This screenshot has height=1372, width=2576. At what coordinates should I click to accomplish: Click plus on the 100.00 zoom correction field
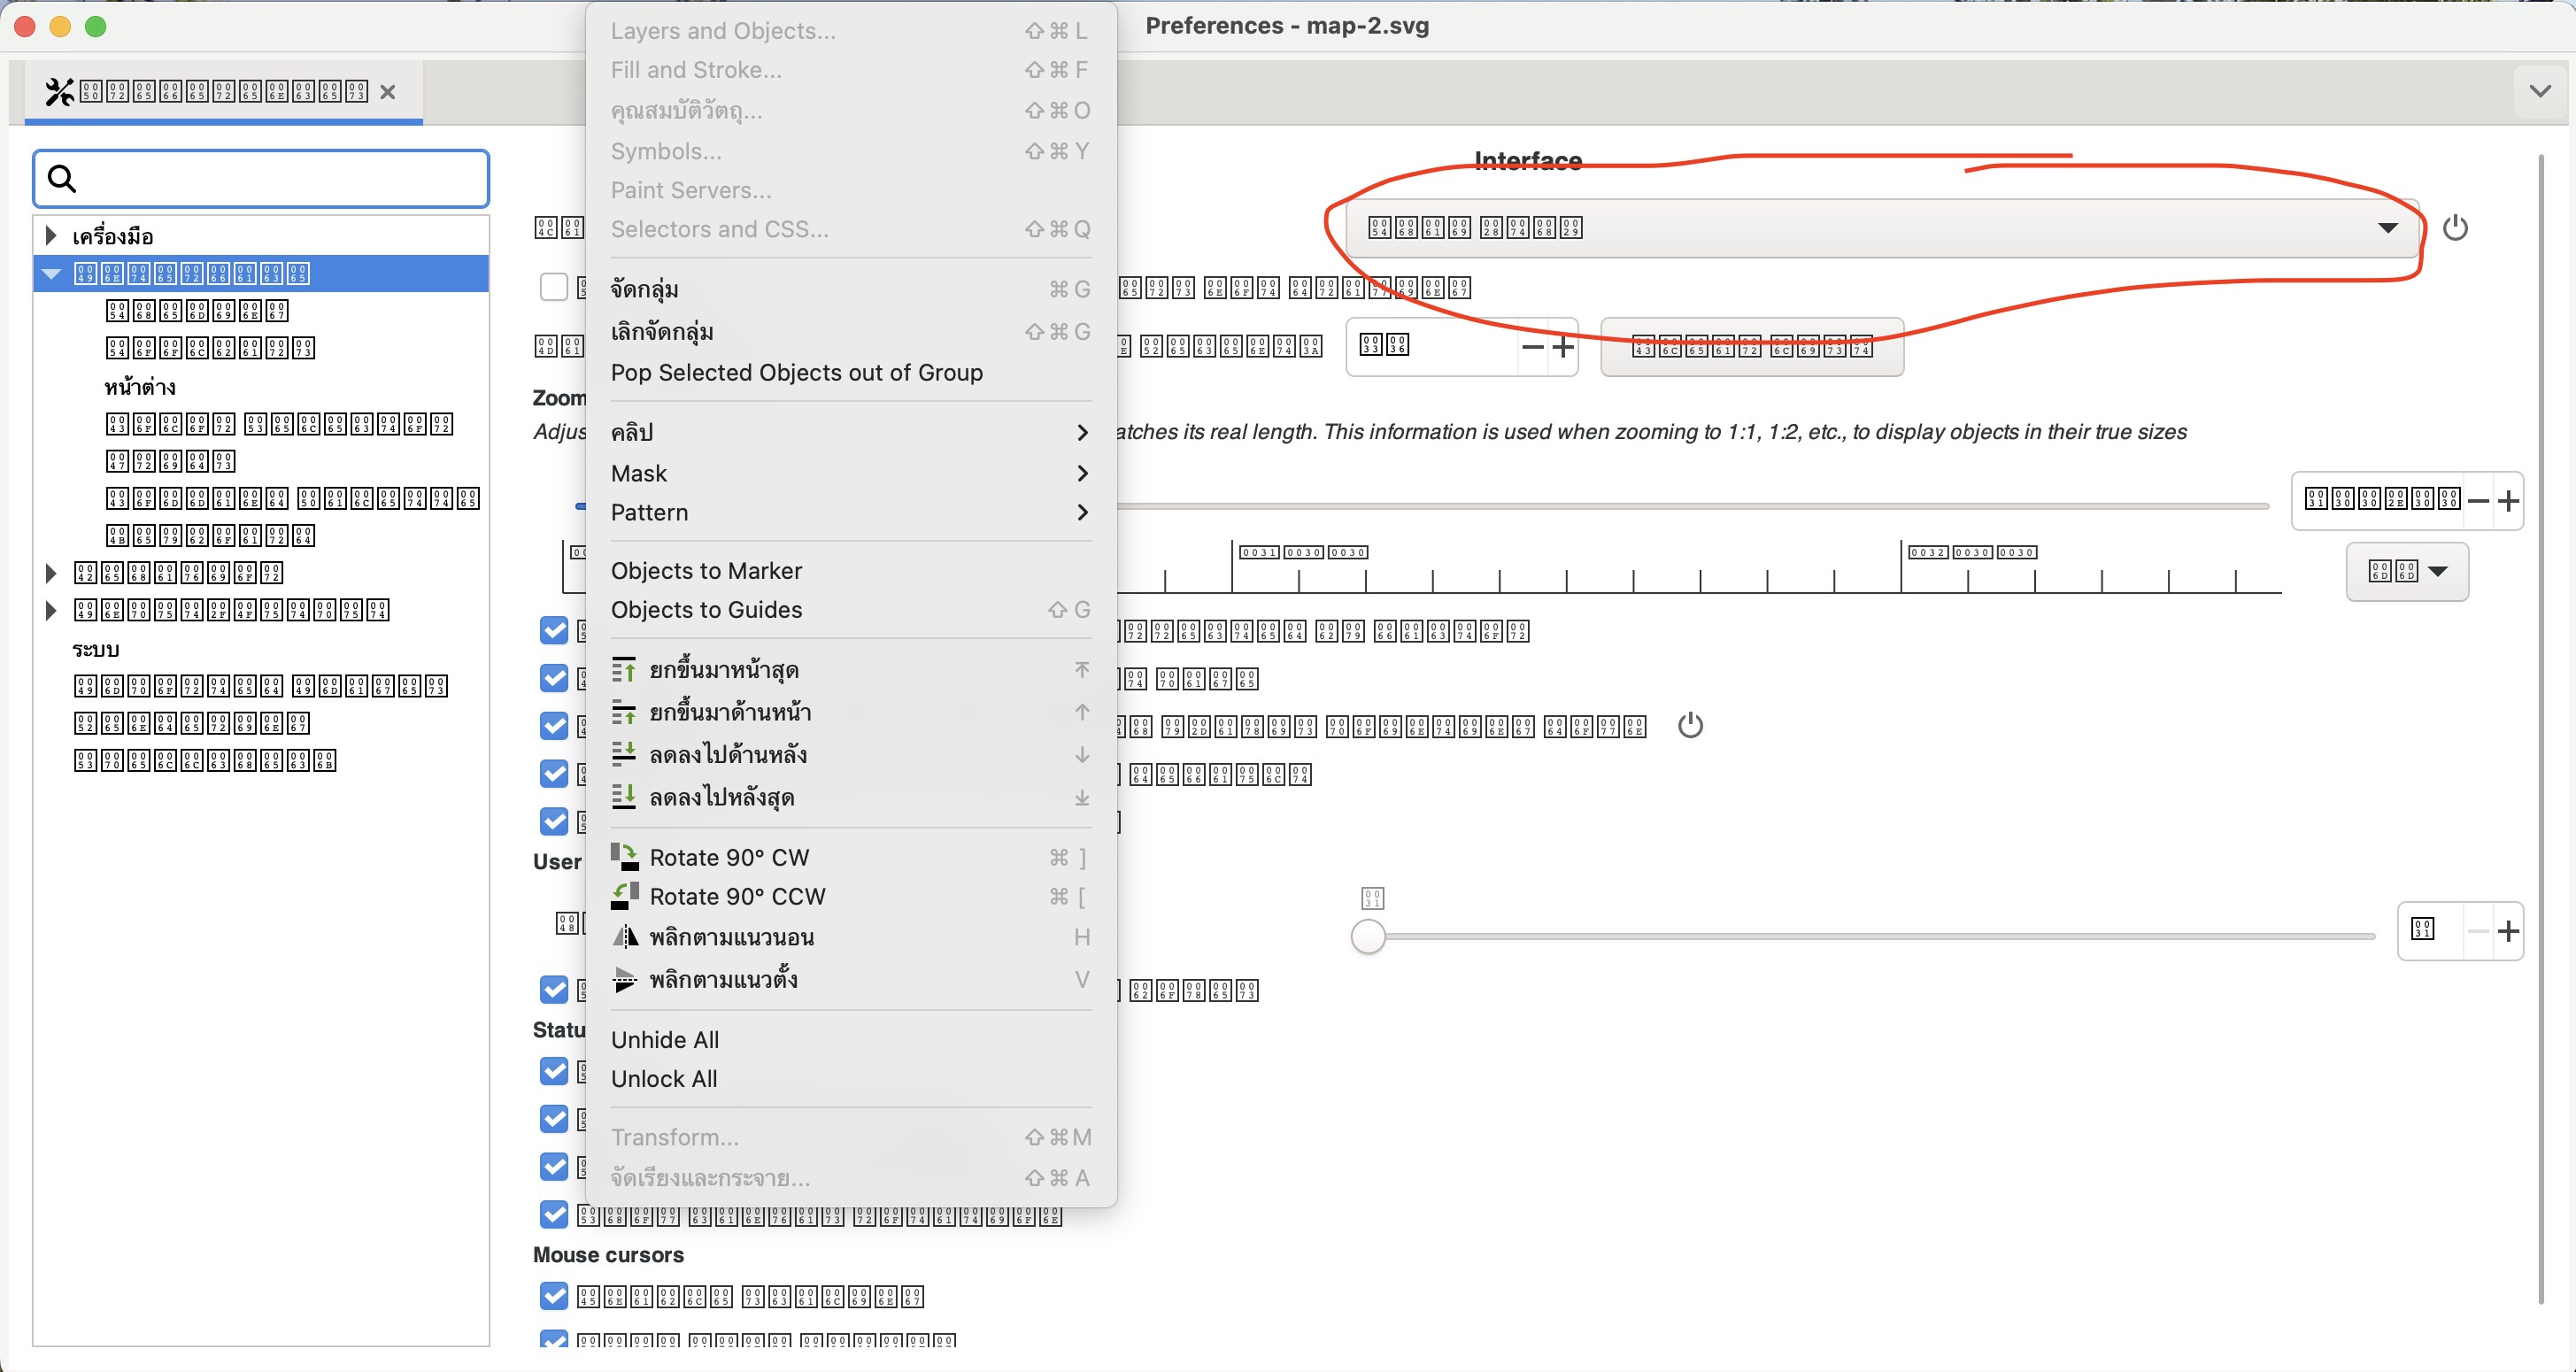tap(2508, 500)
